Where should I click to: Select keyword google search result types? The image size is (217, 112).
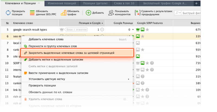(30, 30)
